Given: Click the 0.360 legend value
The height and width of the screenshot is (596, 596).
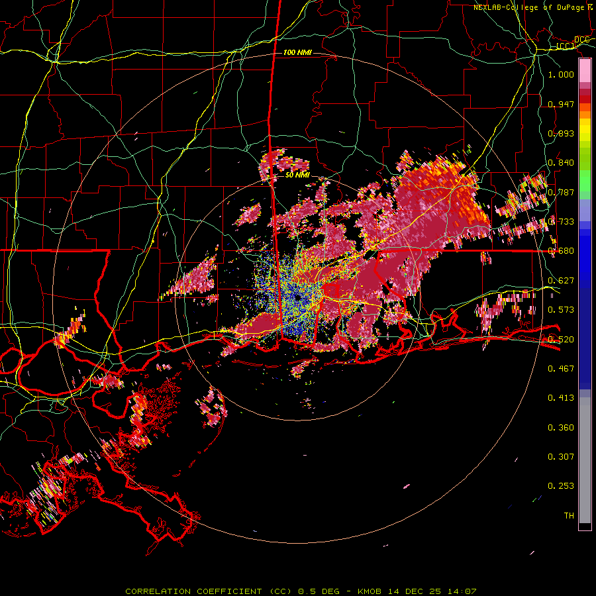Looking at the screenshot, I should point(561,428).
